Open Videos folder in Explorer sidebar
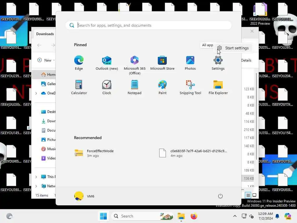 point(48,158)
